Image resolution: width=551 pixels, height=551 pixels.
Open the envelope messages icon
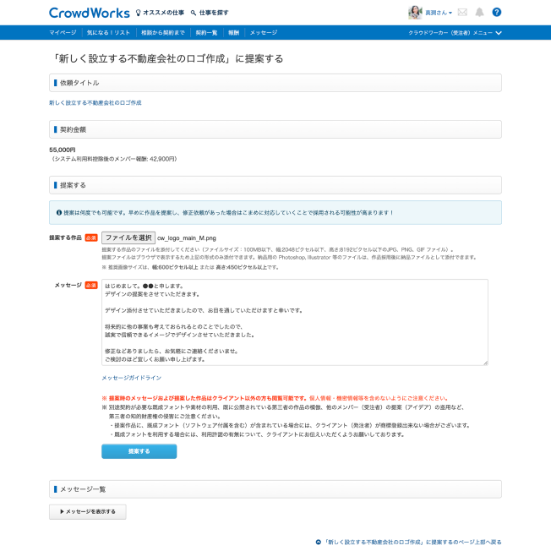[462, 13]
